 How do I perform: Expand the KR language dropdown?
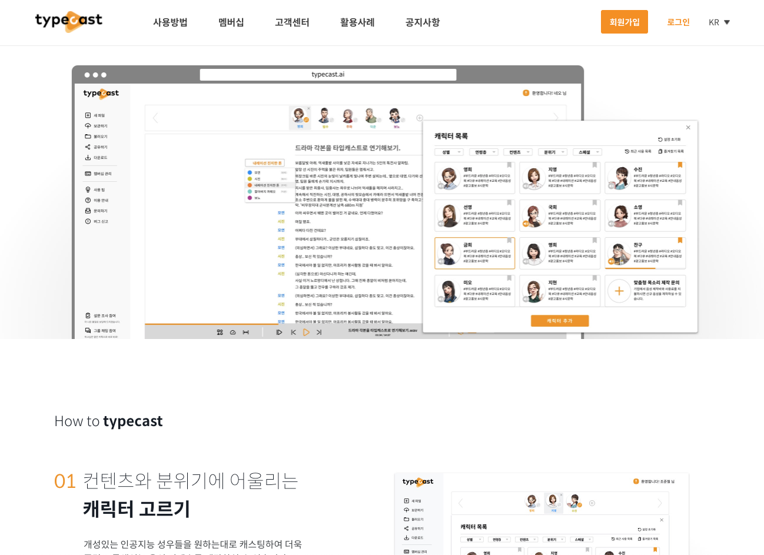[719, 22]
